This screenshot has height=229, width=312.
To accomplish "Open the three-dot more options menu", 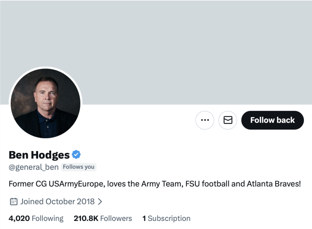I will [205, 120].
